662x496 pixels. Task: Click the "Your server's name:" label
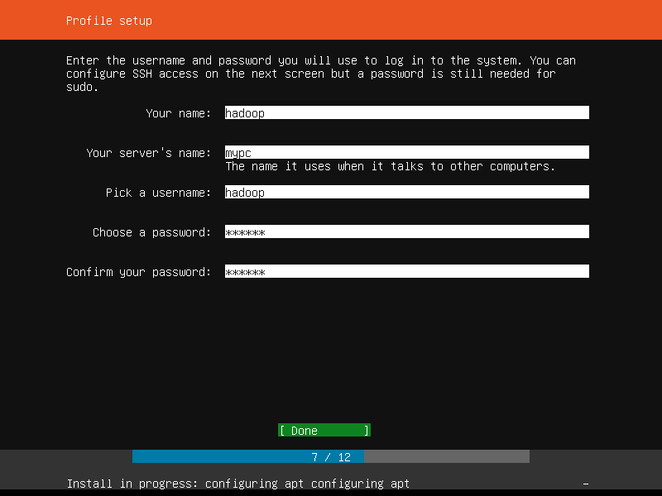(x=149, y=153)
